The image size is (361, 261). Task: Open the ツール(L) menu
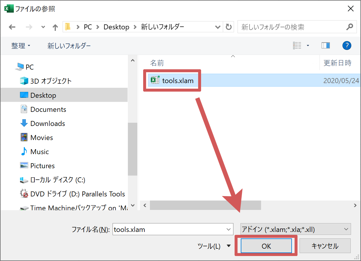click(214, 246)
